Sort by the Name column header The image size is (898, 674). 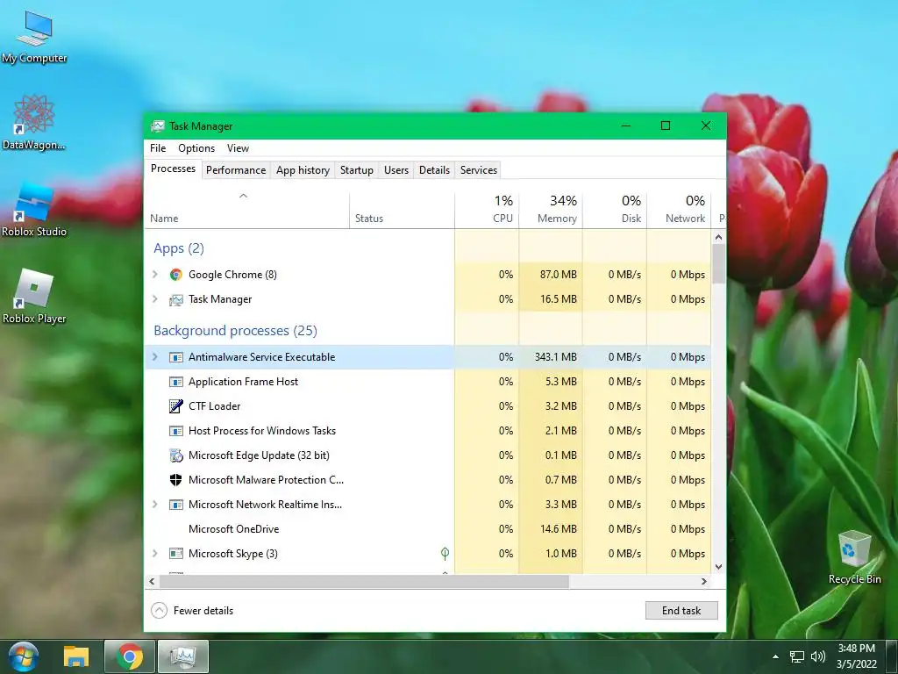[x=246, y=211]
